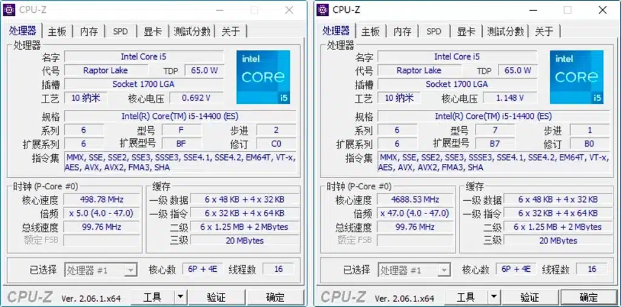Click the Raptor Lake codename in left window
Image resolution: width=621 pixels, height=307 pixels.
106,70
